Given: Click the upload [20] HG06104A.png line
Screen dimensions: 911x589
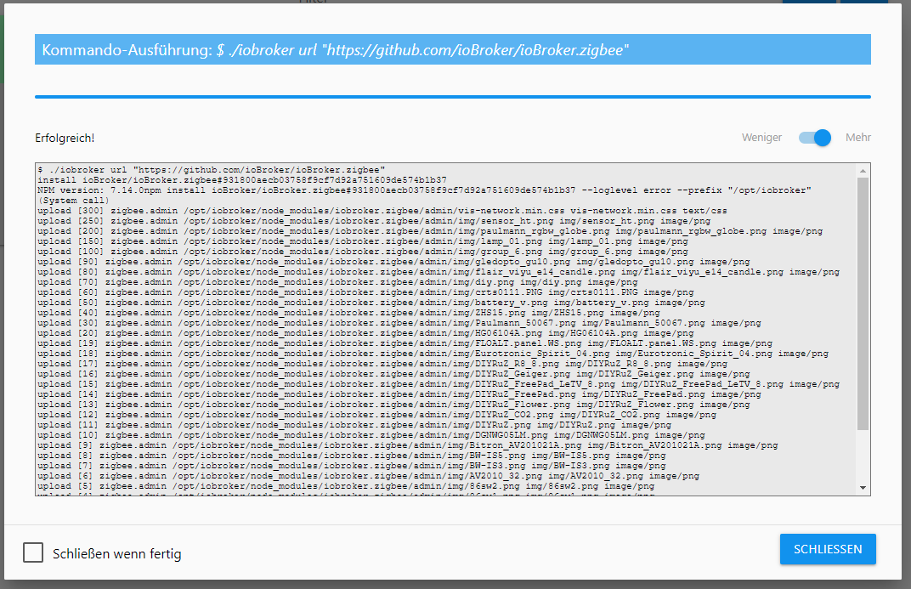Looking at the screenshot, I should point(365,333).
